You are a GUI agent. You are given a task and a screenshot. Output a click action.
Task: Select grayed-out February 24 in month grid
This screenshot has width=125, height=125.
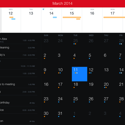click(60, 41)
